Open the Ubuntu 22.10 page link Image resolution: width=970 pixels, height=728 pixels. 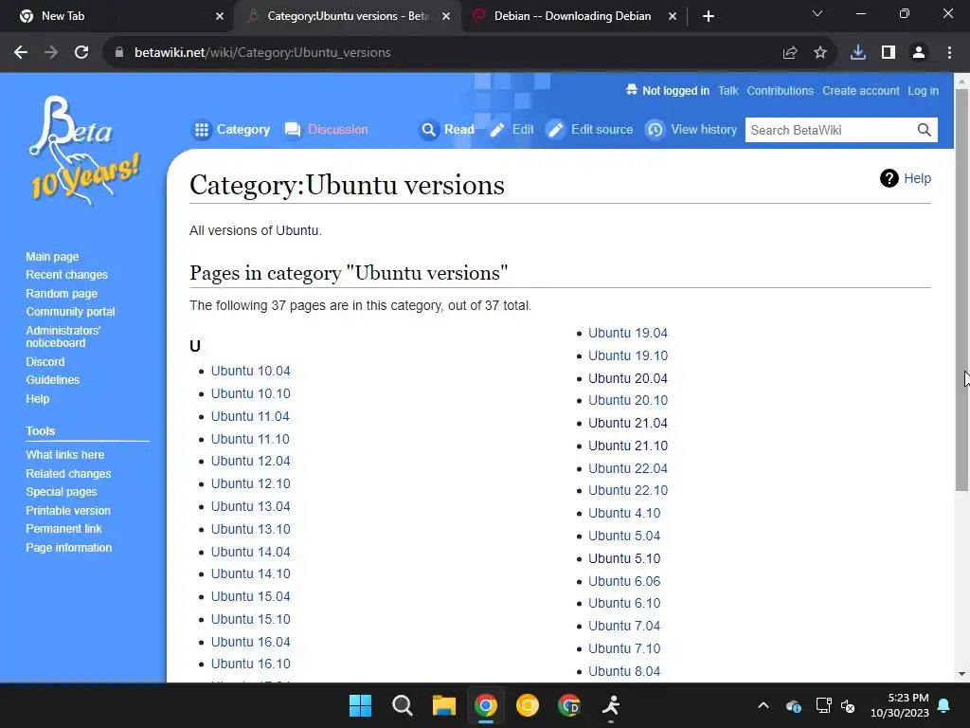[x=628, y=490]
